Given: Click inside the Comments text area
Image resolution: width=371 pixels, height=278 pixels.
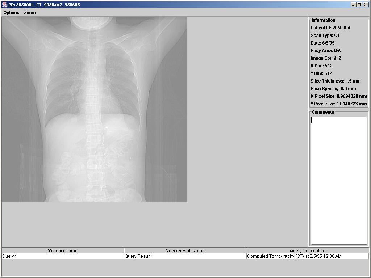Looking at the screenshot, I should (x=339, y=181).
